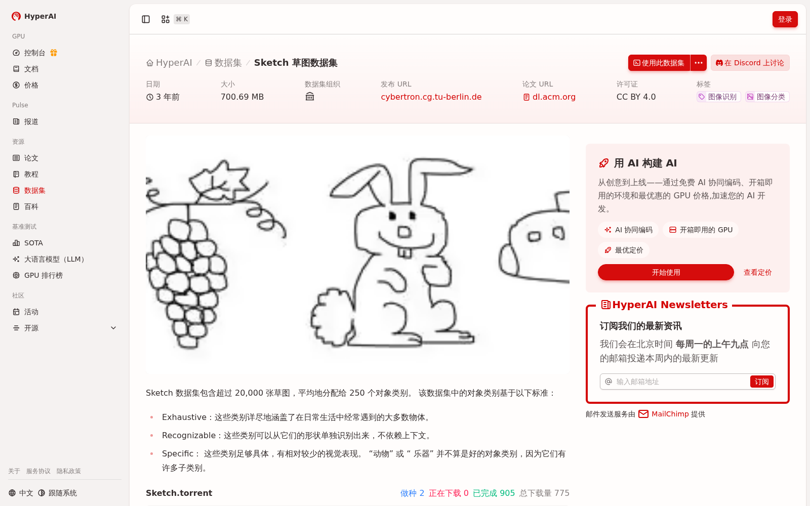Click 隐私政策 in the footer
This screenshot has width=810, height=506.
(x=69, y=471)
